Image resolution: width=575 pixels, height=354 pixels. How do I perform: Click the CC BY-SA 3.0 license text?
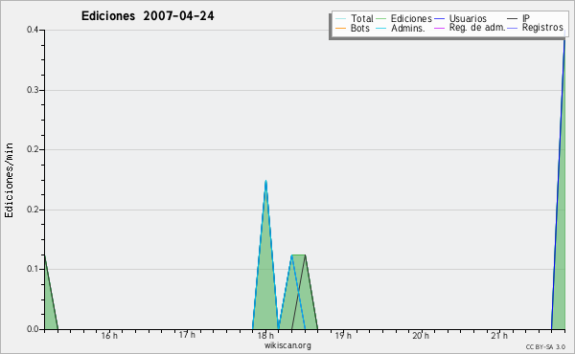[545, 347]
